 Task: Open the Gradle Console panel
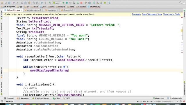point(174,98)
